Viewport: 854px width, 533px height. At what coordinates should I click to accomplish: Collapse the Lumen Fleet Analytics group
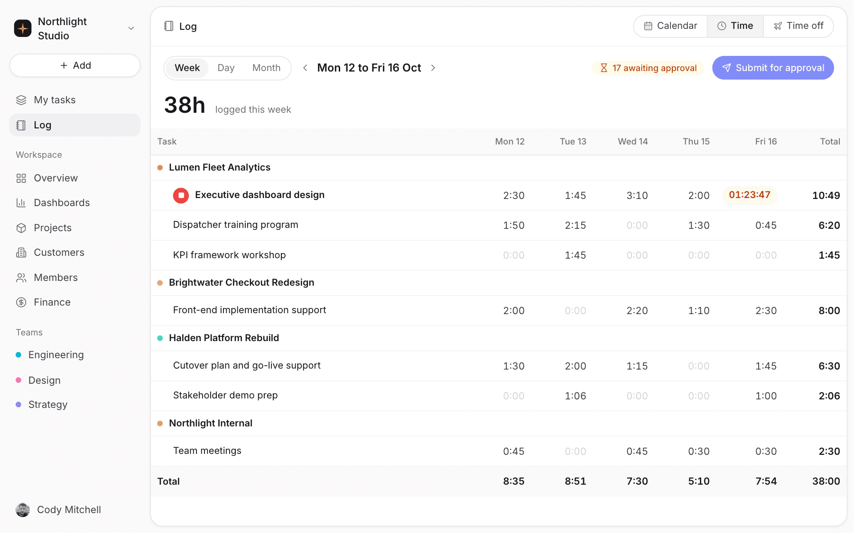pyautogui.click(x=219, y=167)
